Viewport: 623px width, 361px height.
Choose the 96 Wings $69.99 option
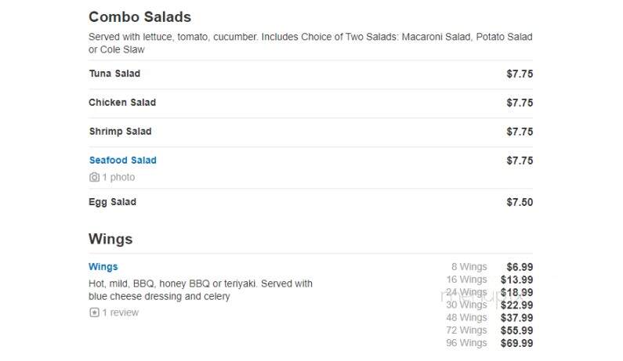[x=490, y=343]
